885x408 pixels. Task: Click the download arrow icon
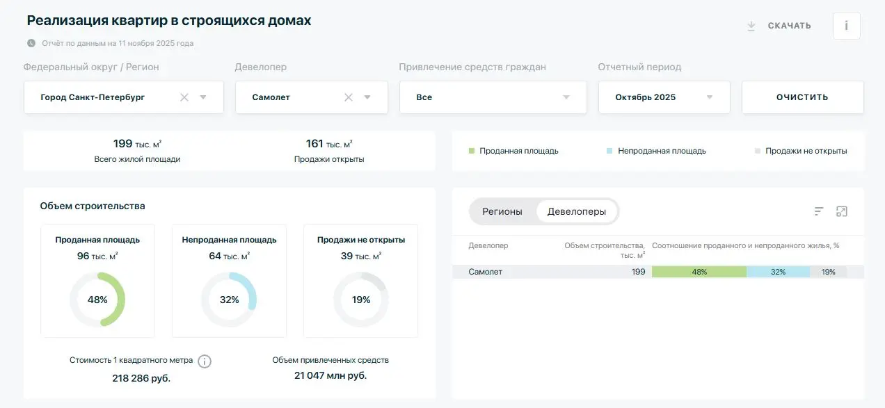coord(751,26)
